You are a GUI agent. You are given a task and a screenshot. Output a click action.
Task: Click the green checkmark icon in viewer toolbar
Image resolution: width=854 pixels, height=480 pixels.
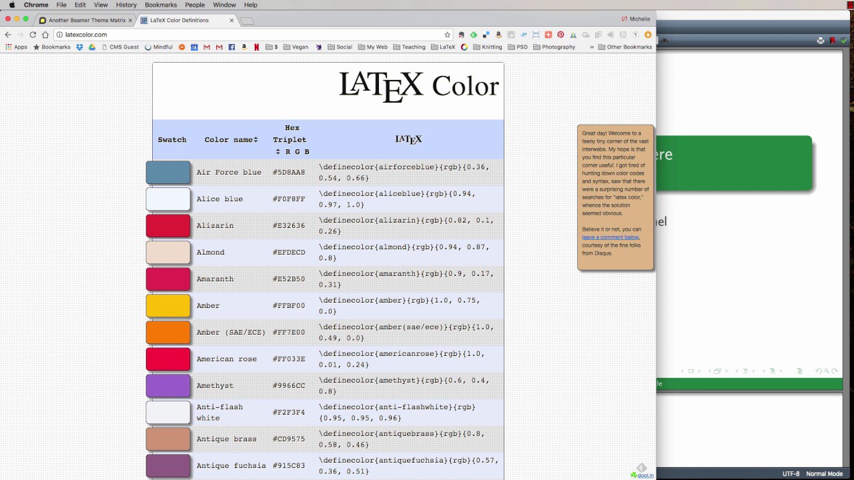point(844,41)
